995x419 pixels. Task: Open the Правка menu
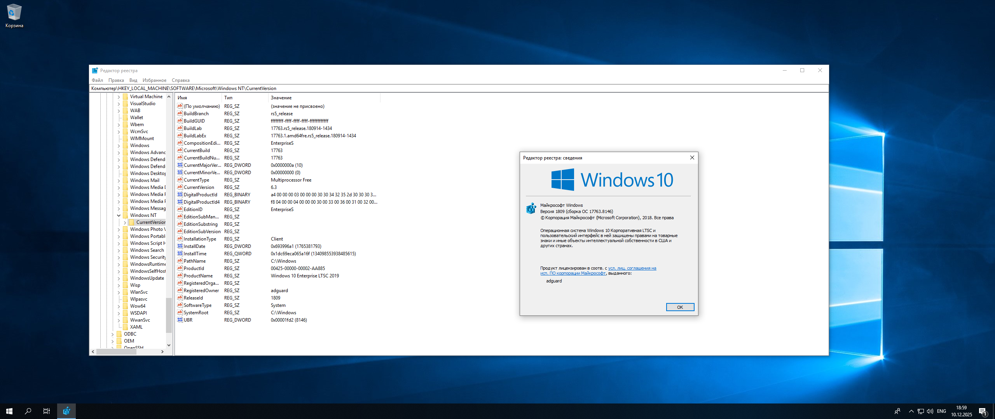pyautogui.click(x=116, y=80)
